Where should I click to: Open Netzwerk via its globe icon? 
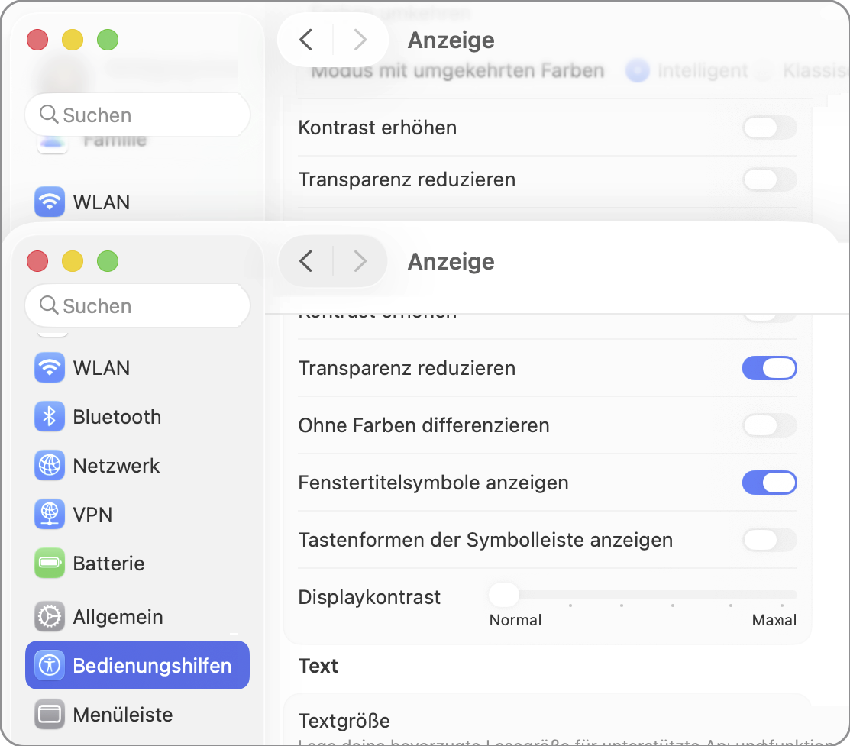point(50,466)
